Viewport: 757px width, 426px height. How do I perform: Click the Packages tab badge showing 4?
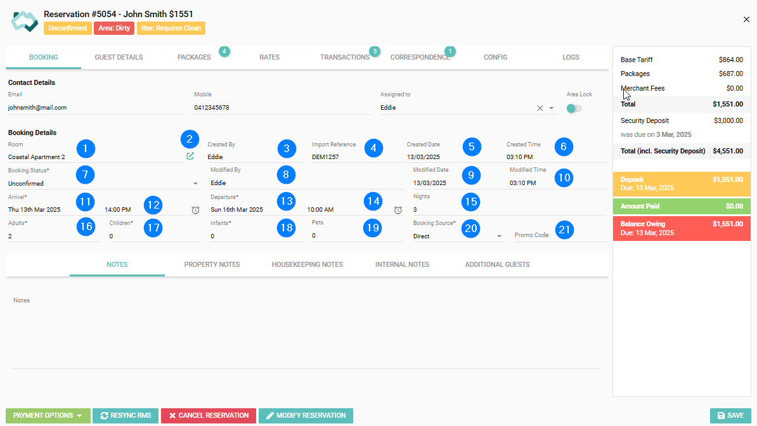click(x=224, y=51)
